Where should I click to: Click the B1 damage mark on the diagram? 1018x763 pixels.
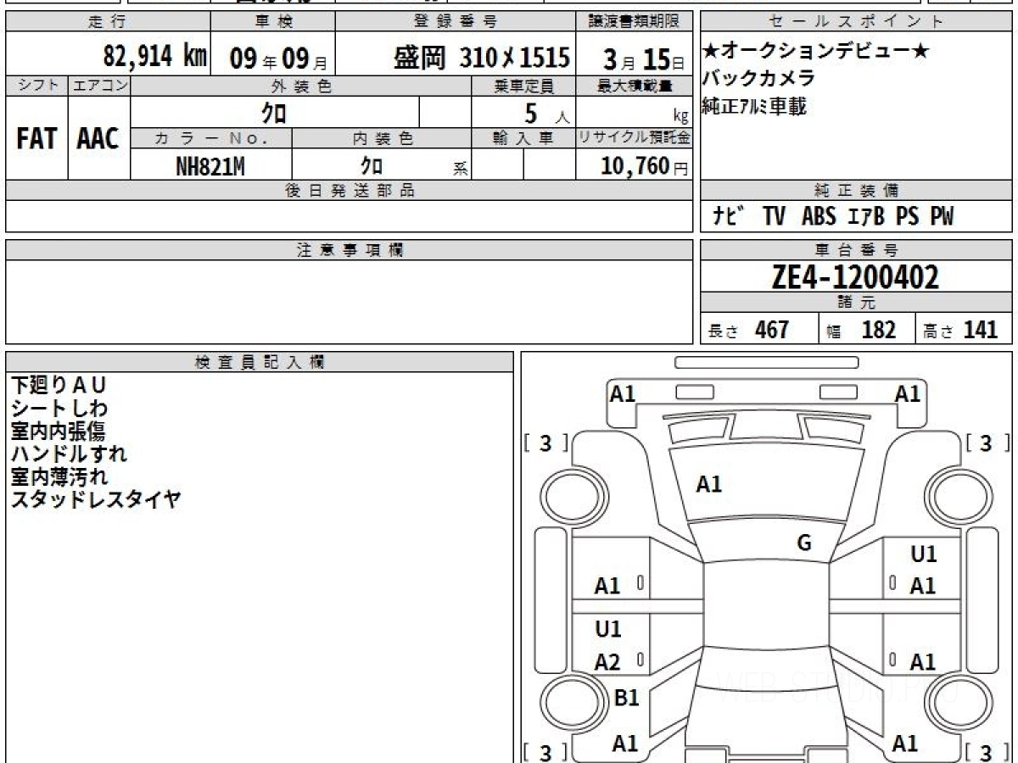tap(626, 698)
